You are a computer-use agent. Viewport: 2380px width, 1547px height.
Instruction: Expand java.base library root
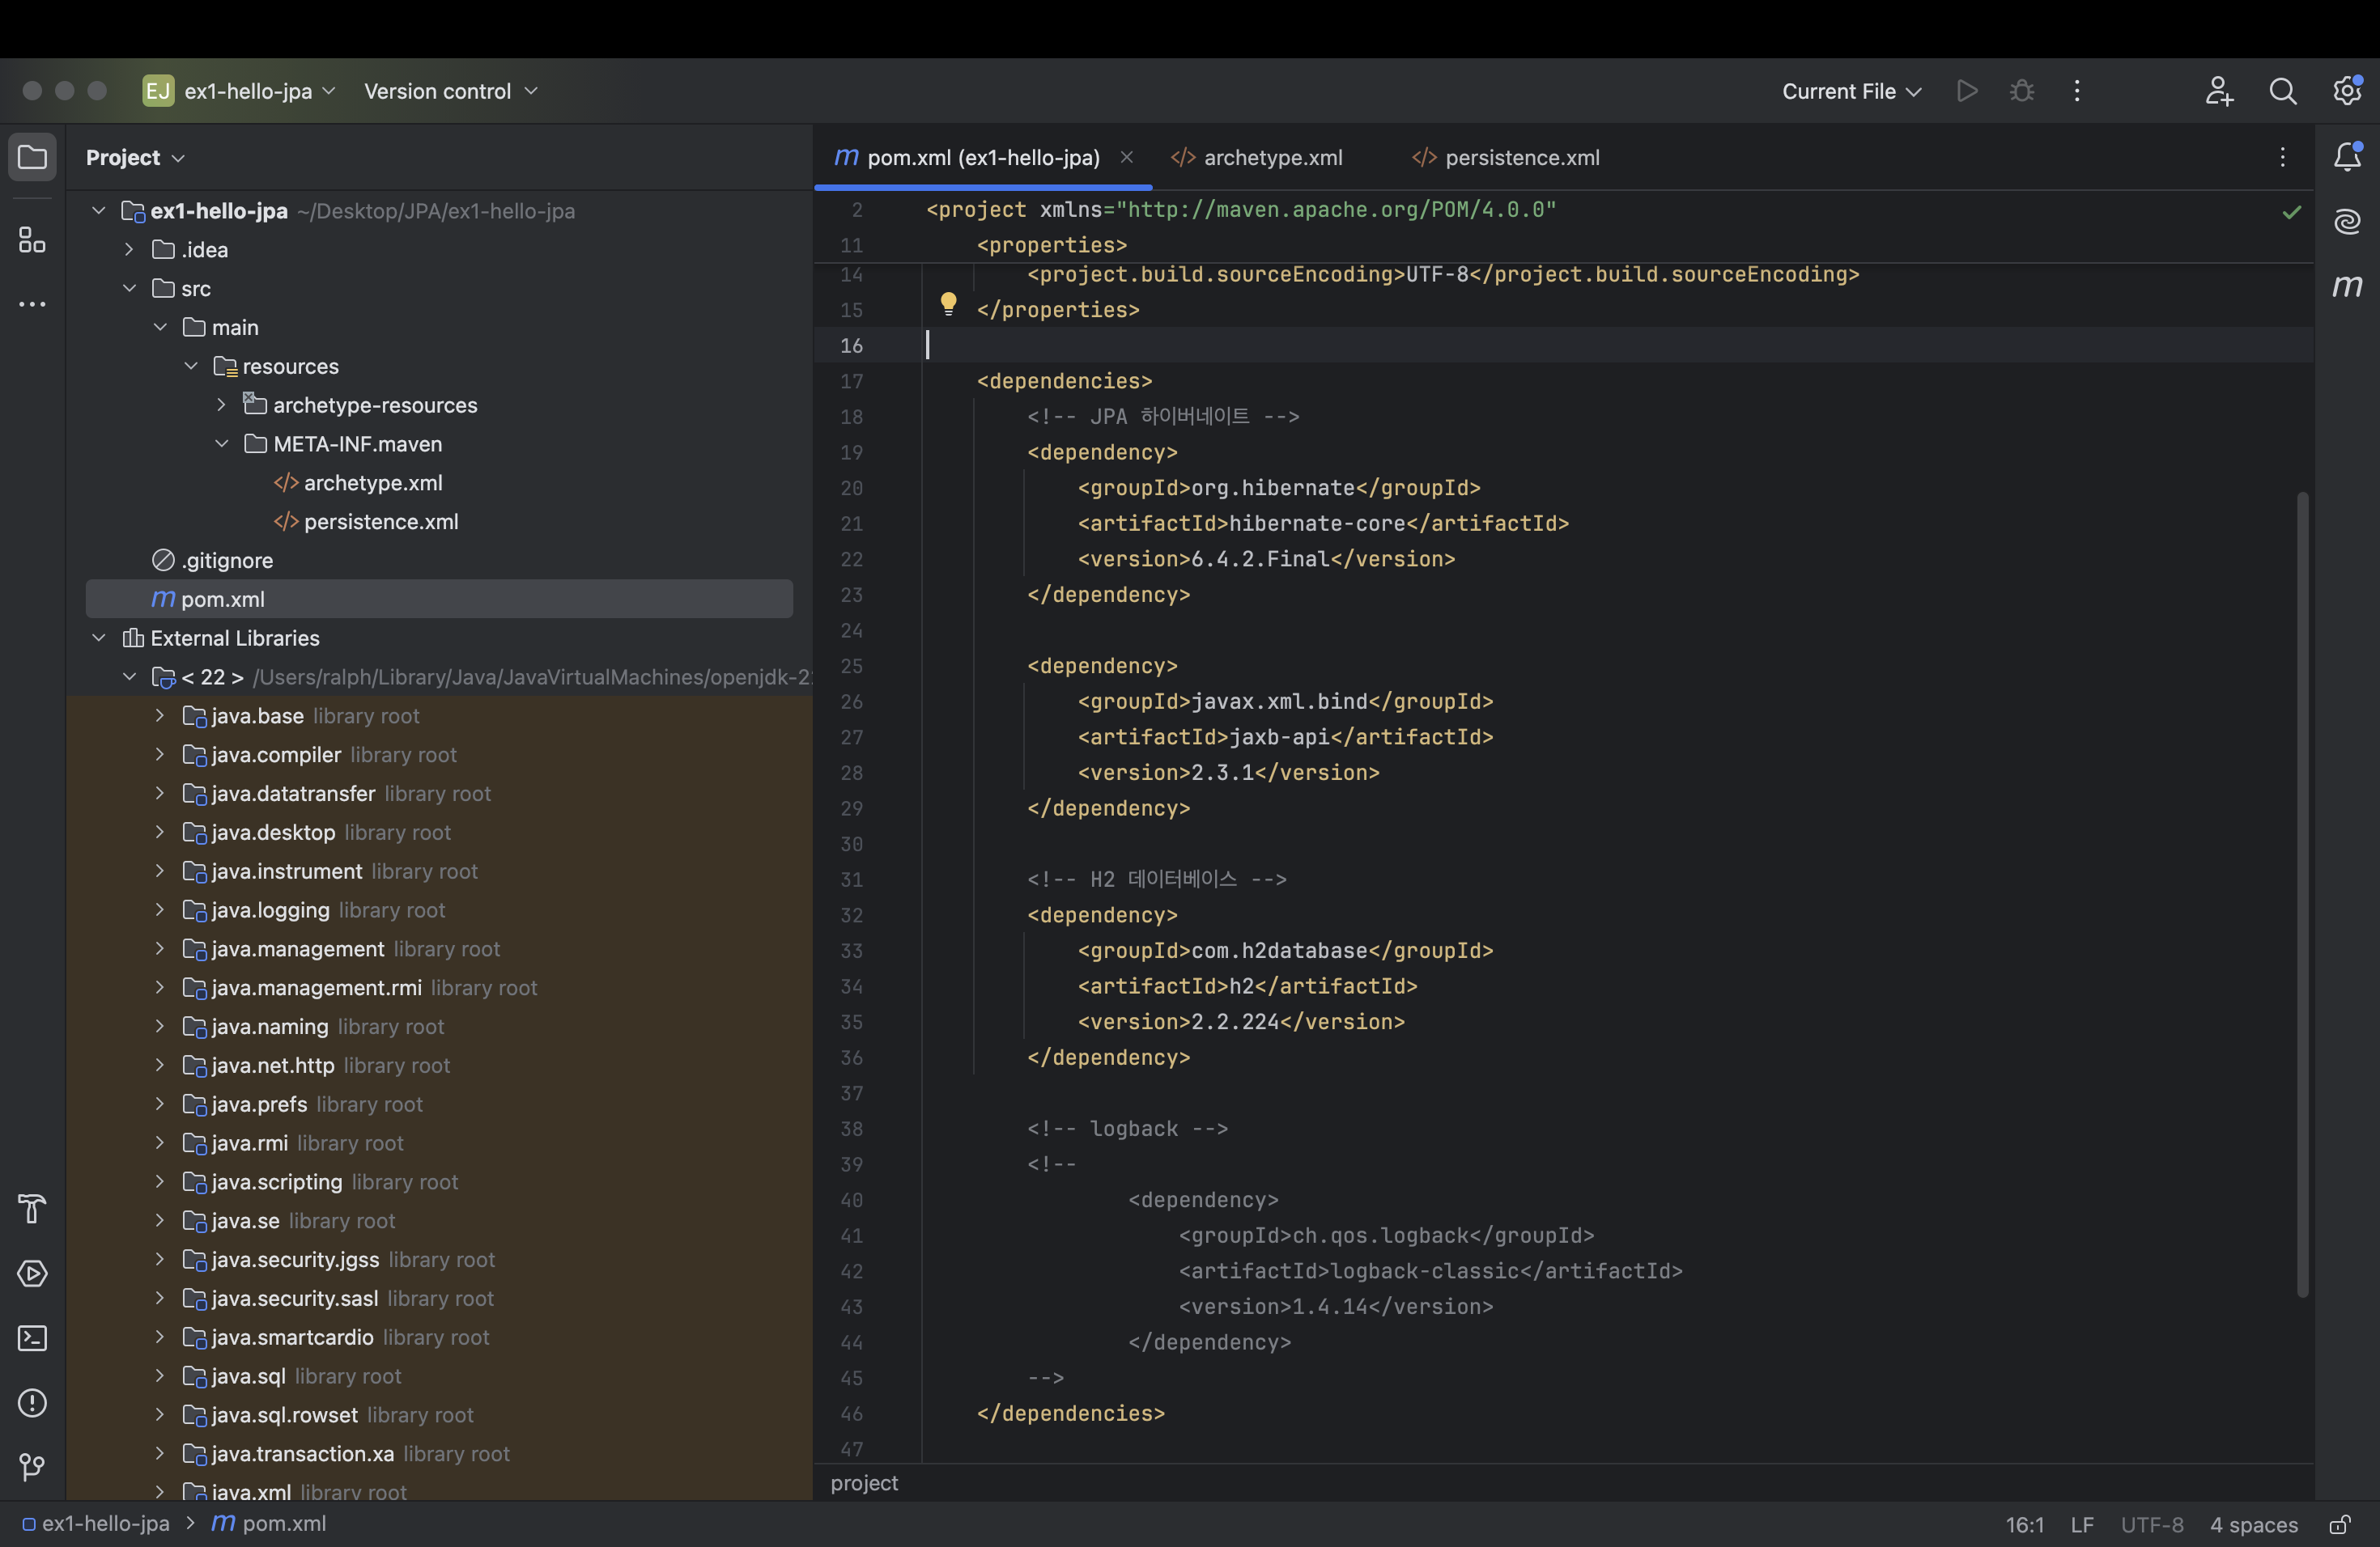pyautogui.click(x=160, y=715)
